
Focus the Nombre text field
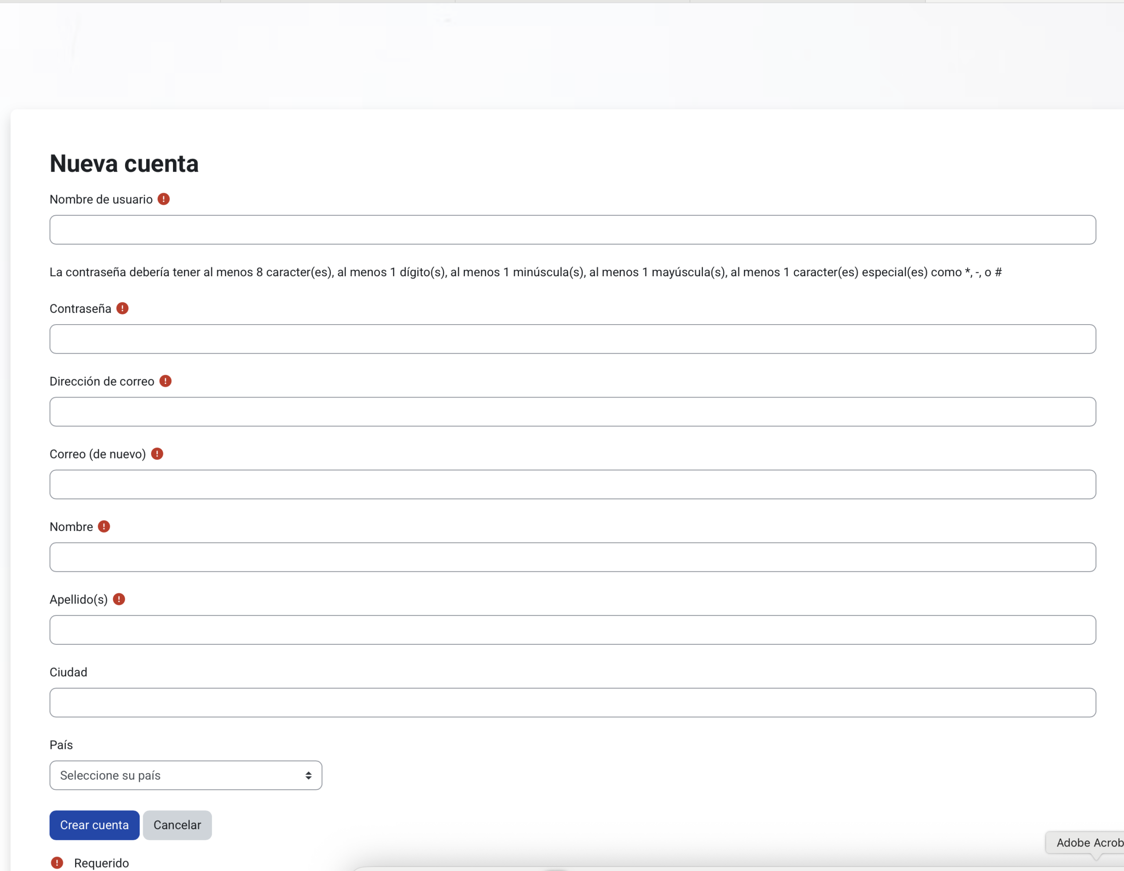tap(572, 557)
